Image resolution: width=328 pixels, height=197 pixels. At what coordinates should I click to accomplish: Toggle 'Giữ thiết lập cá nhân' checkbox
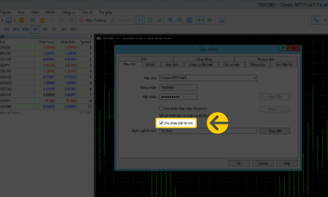161,116
